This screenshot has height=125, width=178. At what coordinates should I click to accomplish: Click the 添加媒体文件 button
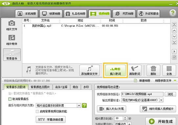tap(89, 70)
